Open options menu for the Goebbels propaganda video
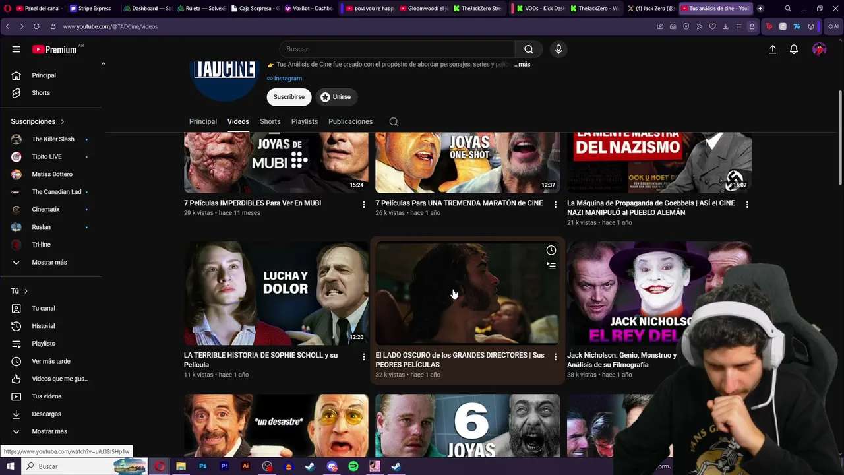Viewport: 844px width, 475px height. [x=747, y=205]
